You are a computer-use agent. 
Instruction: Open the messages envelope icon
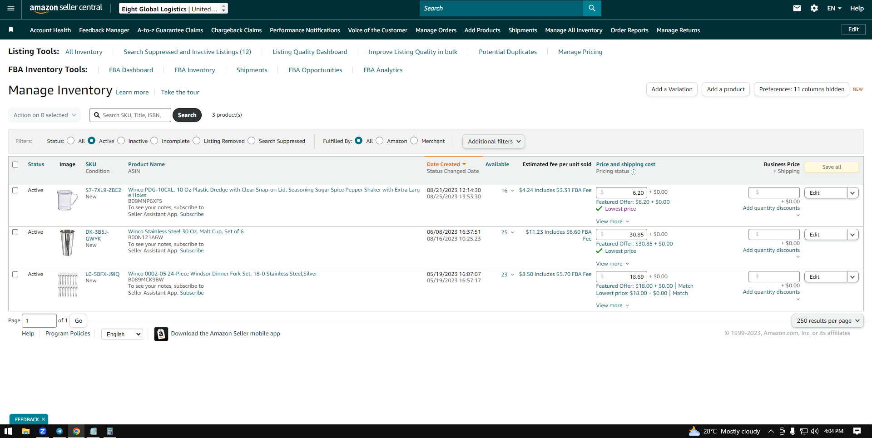pyautogui.click(x=797, y=8)
